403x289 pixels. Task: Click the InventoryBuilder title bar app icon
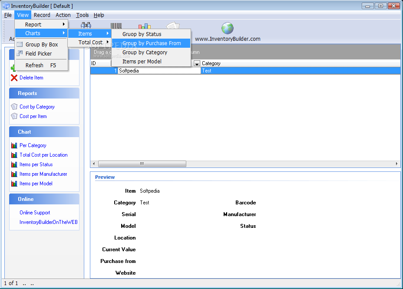click(6, 6)
